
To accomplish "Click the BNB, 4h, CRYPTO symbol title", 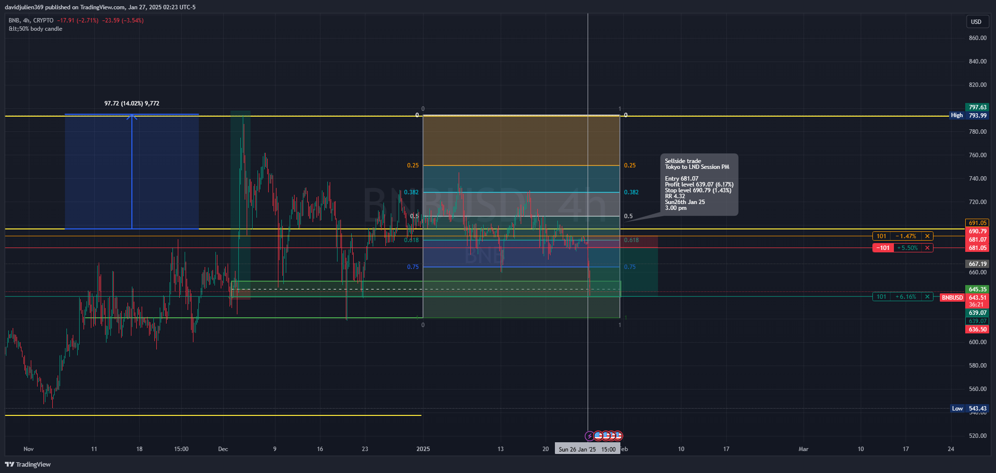I will (x=31, y=21).
